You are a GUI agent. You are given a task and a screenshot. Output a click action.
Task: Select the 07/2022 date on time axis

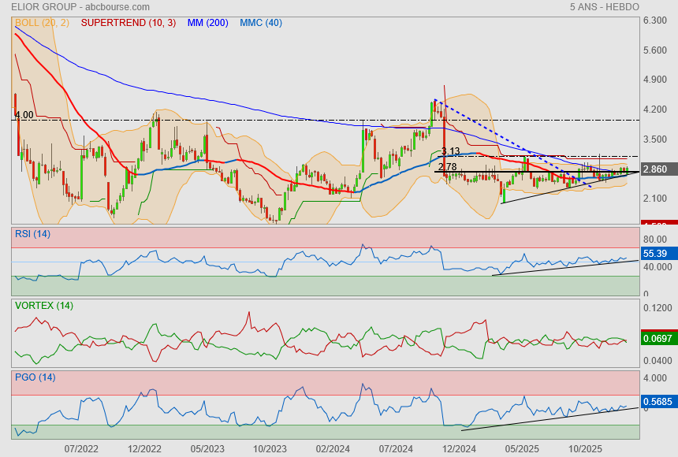click(81, 448)
